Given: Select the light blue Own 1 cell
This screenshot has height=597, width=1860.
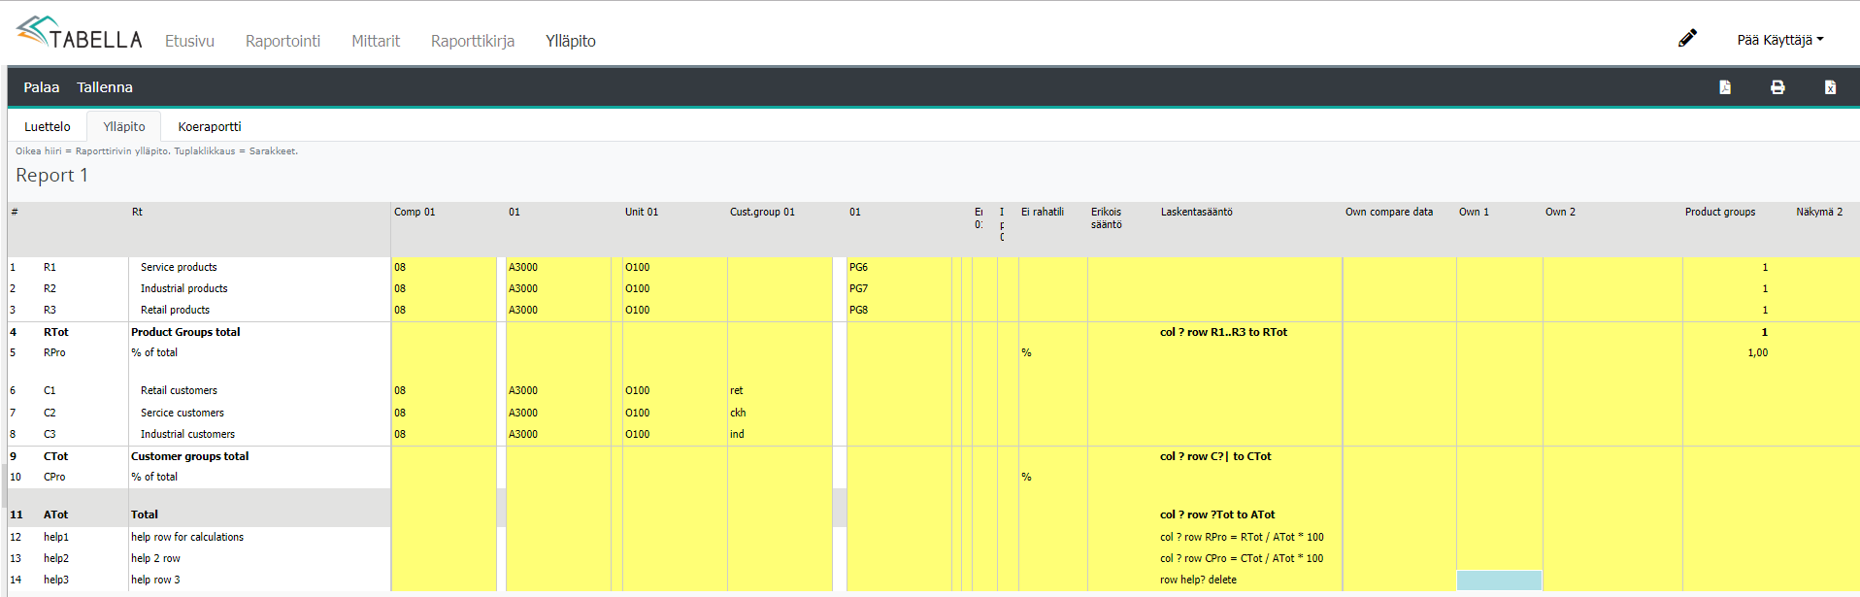Looking at the screenshot, I should click(1499, 580).
